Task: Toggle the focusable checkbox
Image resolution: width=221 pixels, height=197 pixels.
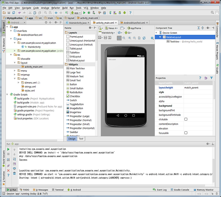Action: coord(186,133)
